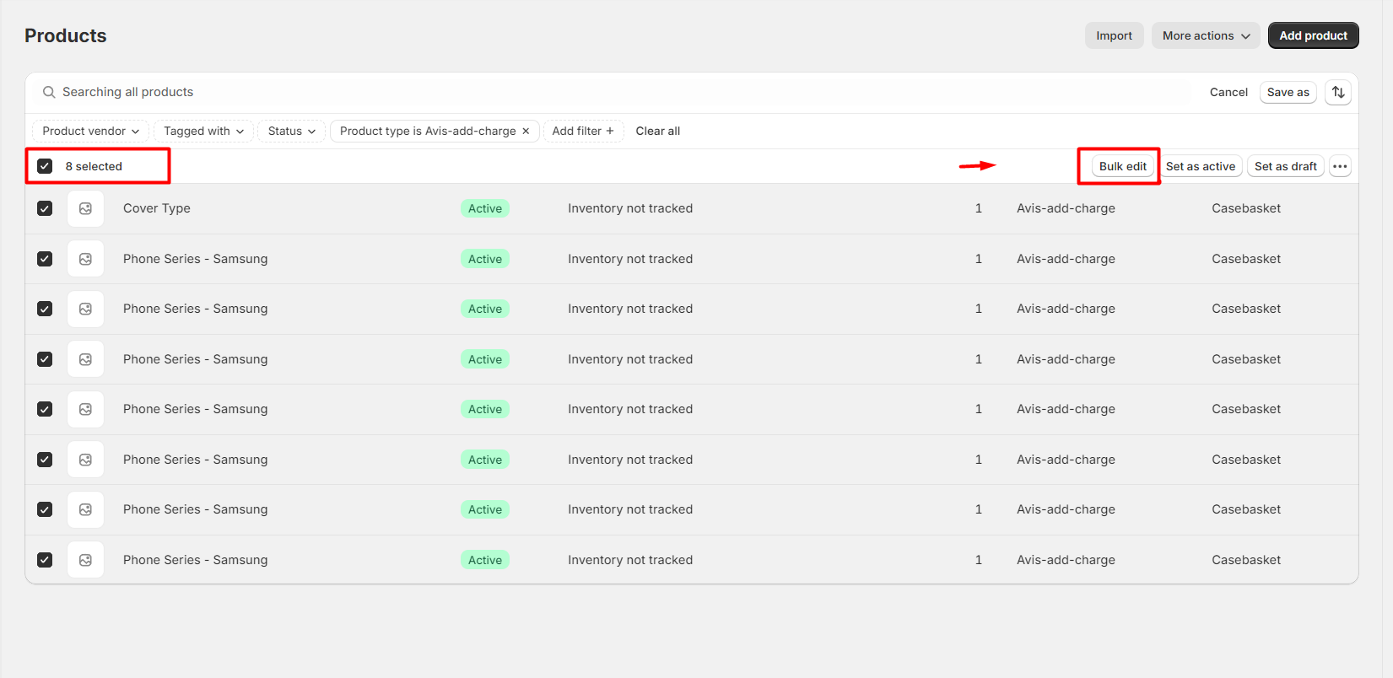Click the sort order arrows icon
The height and width of the screenshot is (678, 1393).
pos(1338,92)
